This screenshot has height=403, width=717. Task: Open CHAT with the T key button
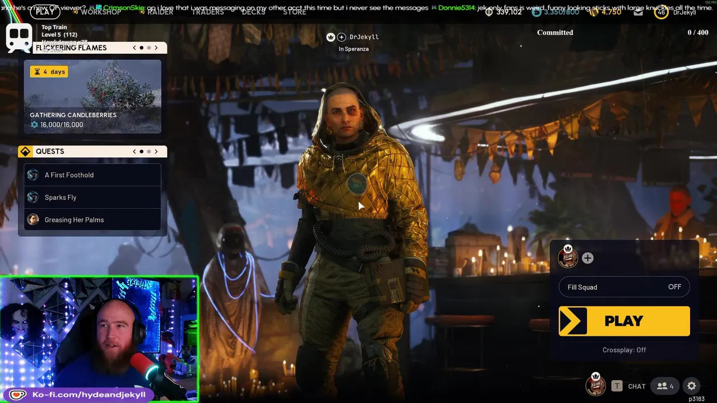pos(617,386)
